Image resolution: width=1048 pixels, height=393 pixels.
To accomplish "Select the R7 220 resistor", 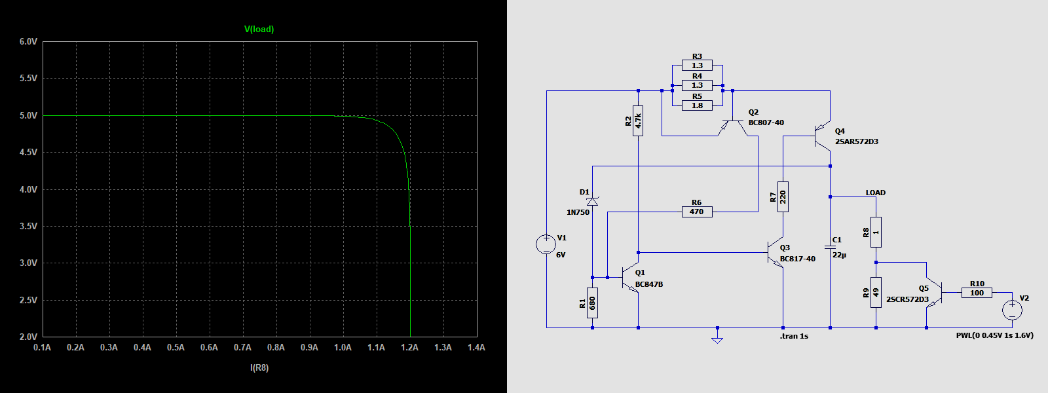I will 783,196.
